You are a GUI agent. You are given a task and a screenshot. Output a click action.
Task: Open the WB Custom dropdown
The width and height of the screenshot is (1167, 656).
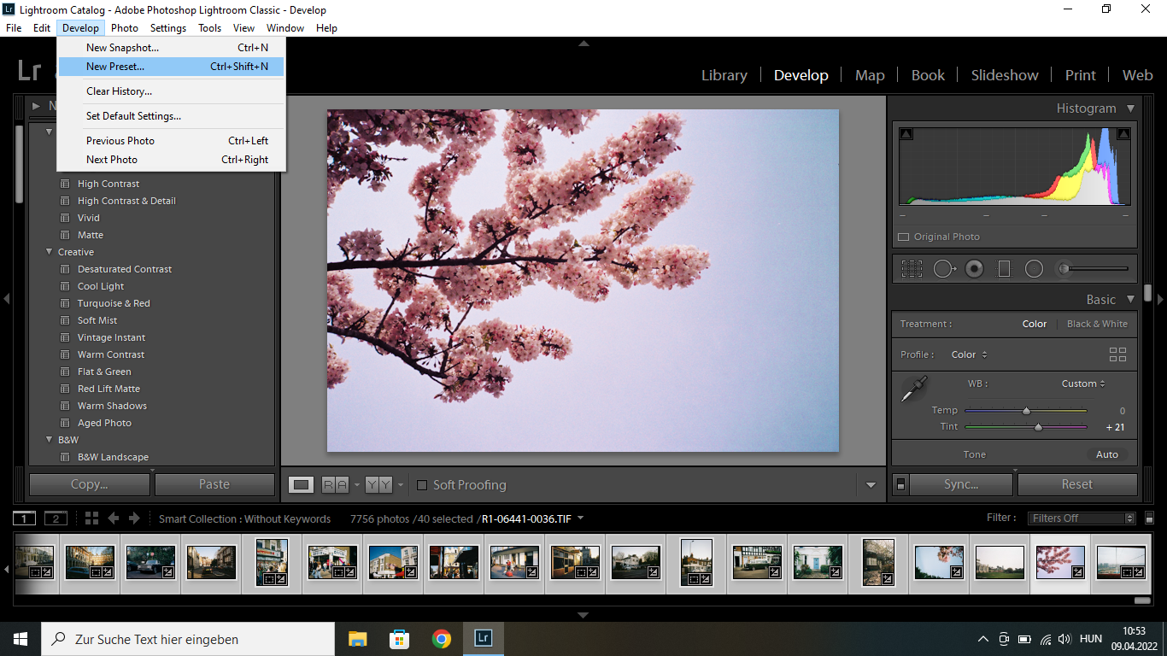point(1083,384)
